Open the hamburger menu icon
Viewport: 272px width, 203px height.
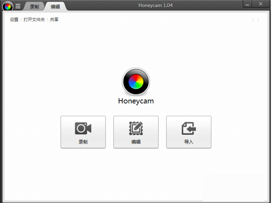(x=18, y=6)
